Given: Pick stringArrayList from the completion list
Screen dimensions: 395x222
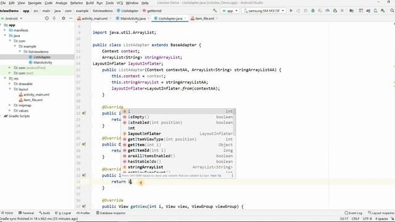Looking at the screenshot, I should pyautogui.click(x=178, y=167).
